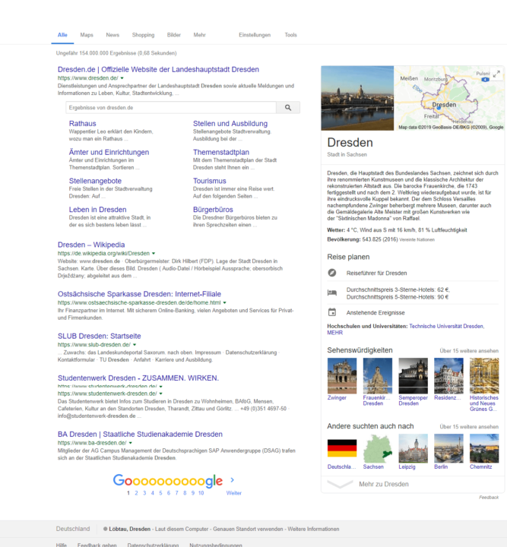507x547 pixels.
Task: Select the Berlin thumbnail
Action: point(448,448)
